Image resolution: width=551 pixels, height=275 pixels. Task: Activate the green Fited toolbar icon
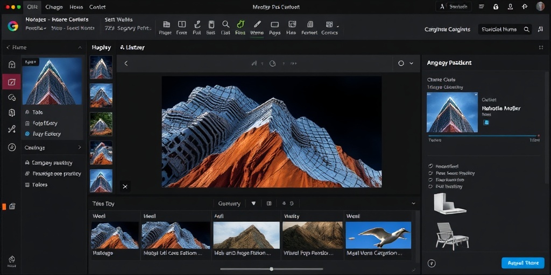241,24
